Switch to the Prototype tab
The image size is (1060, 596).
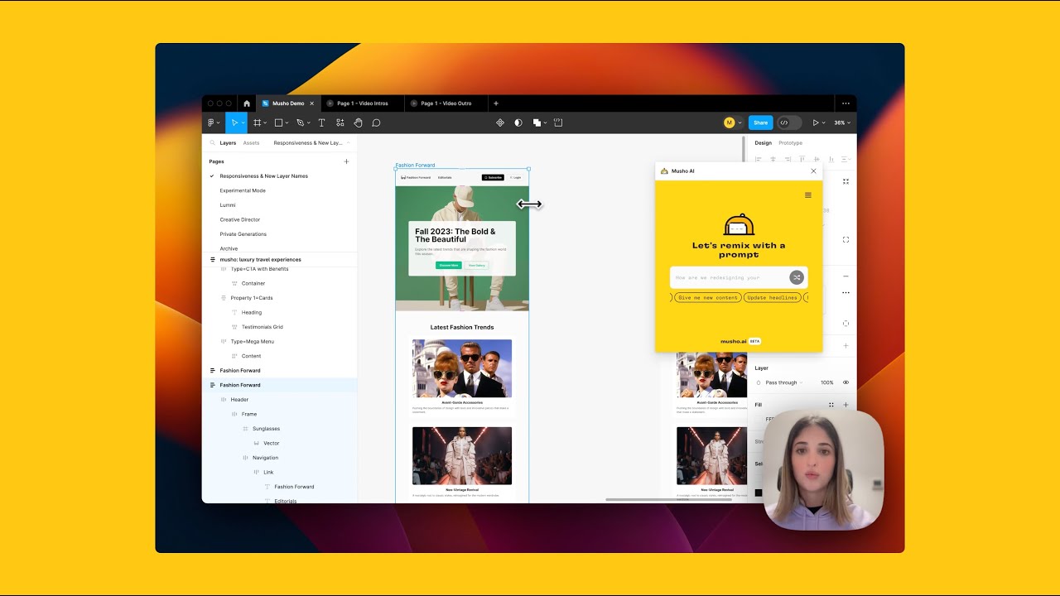coord(790,143)
